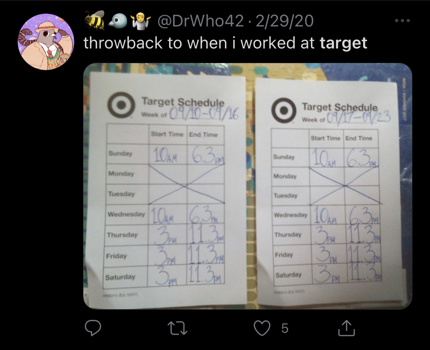Click the bold word target
Image resolution: width=430 pixels, height=350 pixels.
(343, 43)
